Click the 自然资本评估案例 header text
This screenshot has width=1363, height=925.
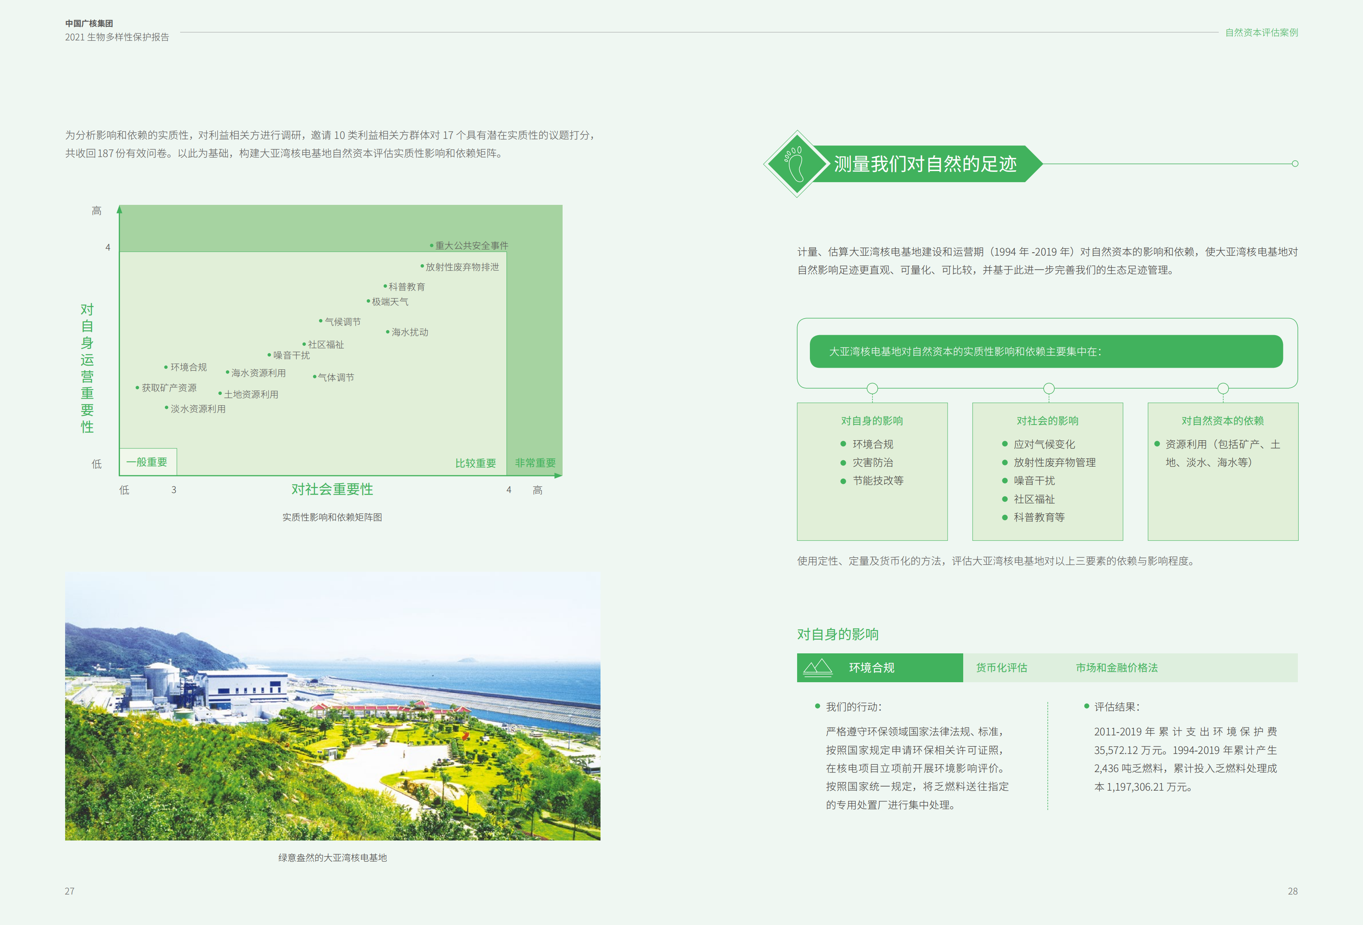click(1262, 32)
